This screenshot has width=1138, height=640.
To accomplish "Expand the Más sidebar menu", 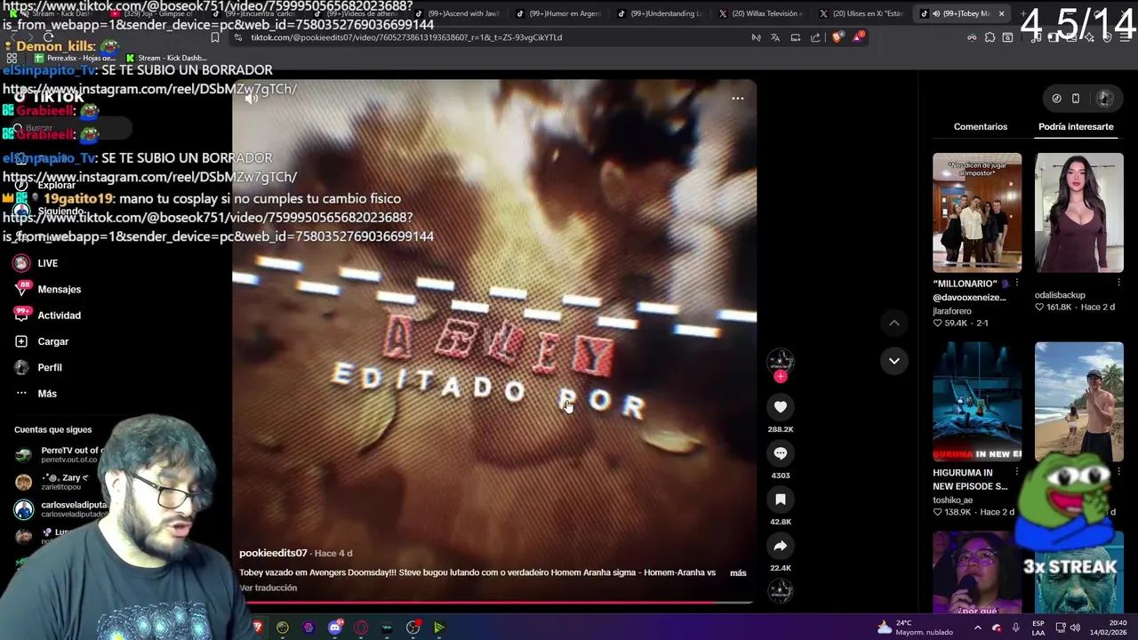I will pos(36,393).
